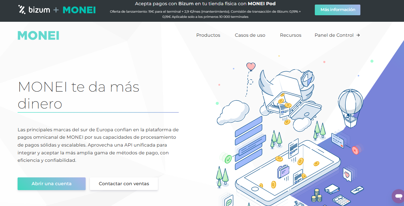Expand the Productos menu
The image size is (404, 206).
tap(208, 35)
